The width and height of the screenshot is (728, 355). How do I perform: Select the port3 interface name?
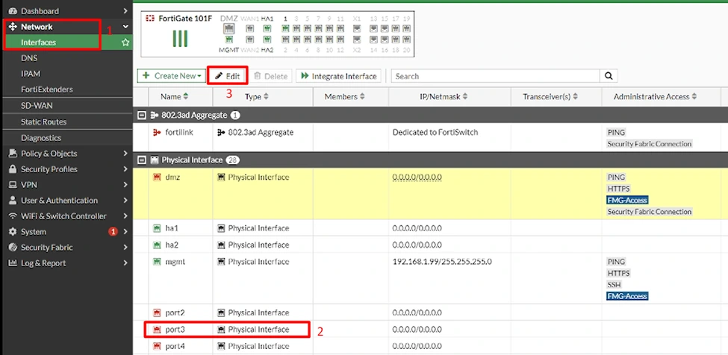pyautogui.click(x=175, y=330)
